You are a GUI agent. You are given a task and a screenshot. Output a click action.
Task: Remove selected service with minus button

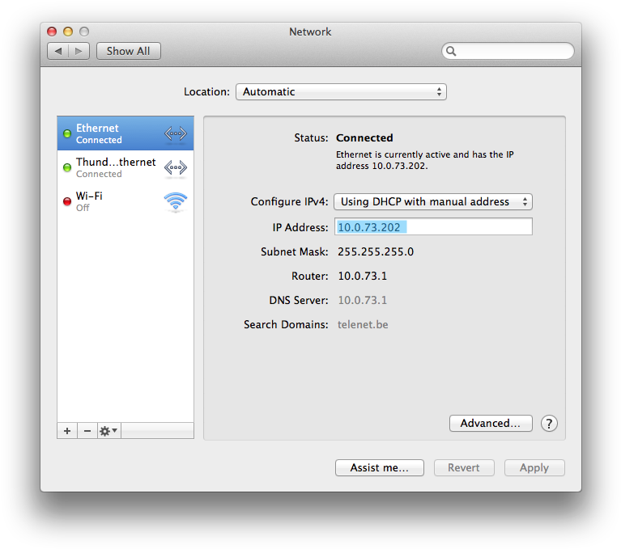87,431
